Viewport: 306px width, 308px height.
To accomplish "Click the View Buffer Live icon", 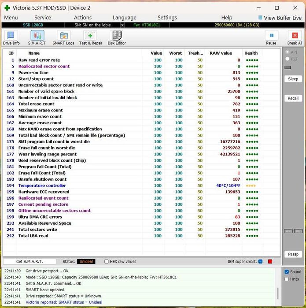I will click(260, 18).
